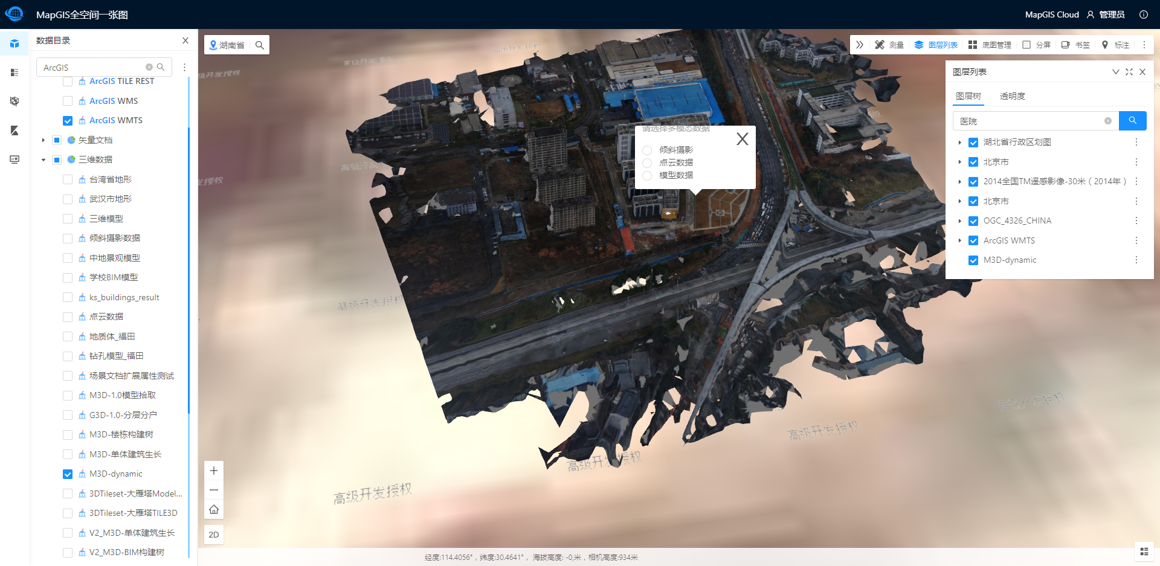Open data catalog more options menu
Viewport: 1160px width, 566px height.
[185, 67]
